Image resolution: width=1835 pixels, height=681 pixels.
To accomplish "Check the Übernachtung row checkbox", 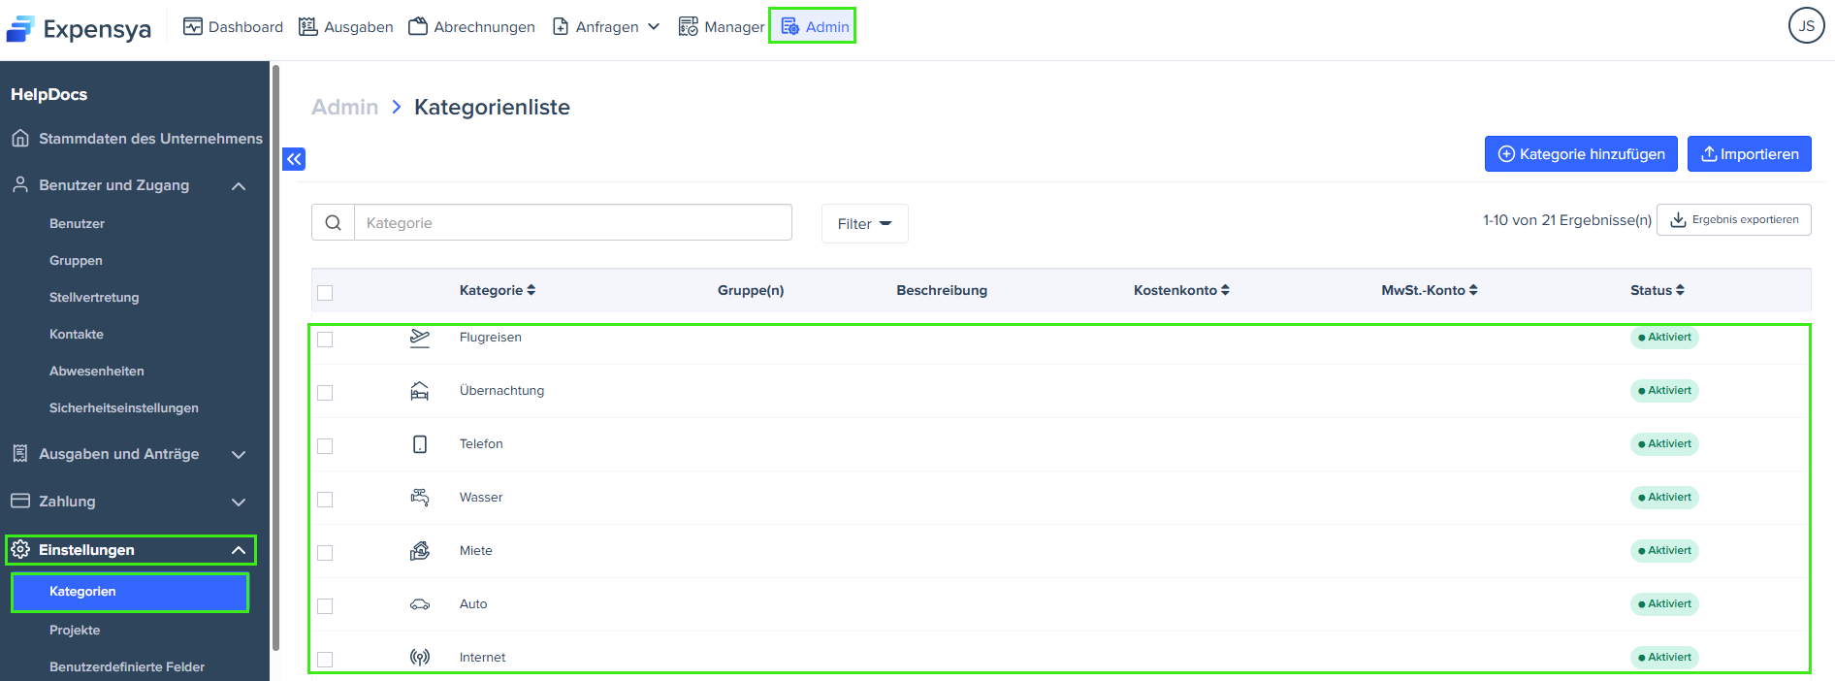I will pyautogui.click(x=325, y=393).
